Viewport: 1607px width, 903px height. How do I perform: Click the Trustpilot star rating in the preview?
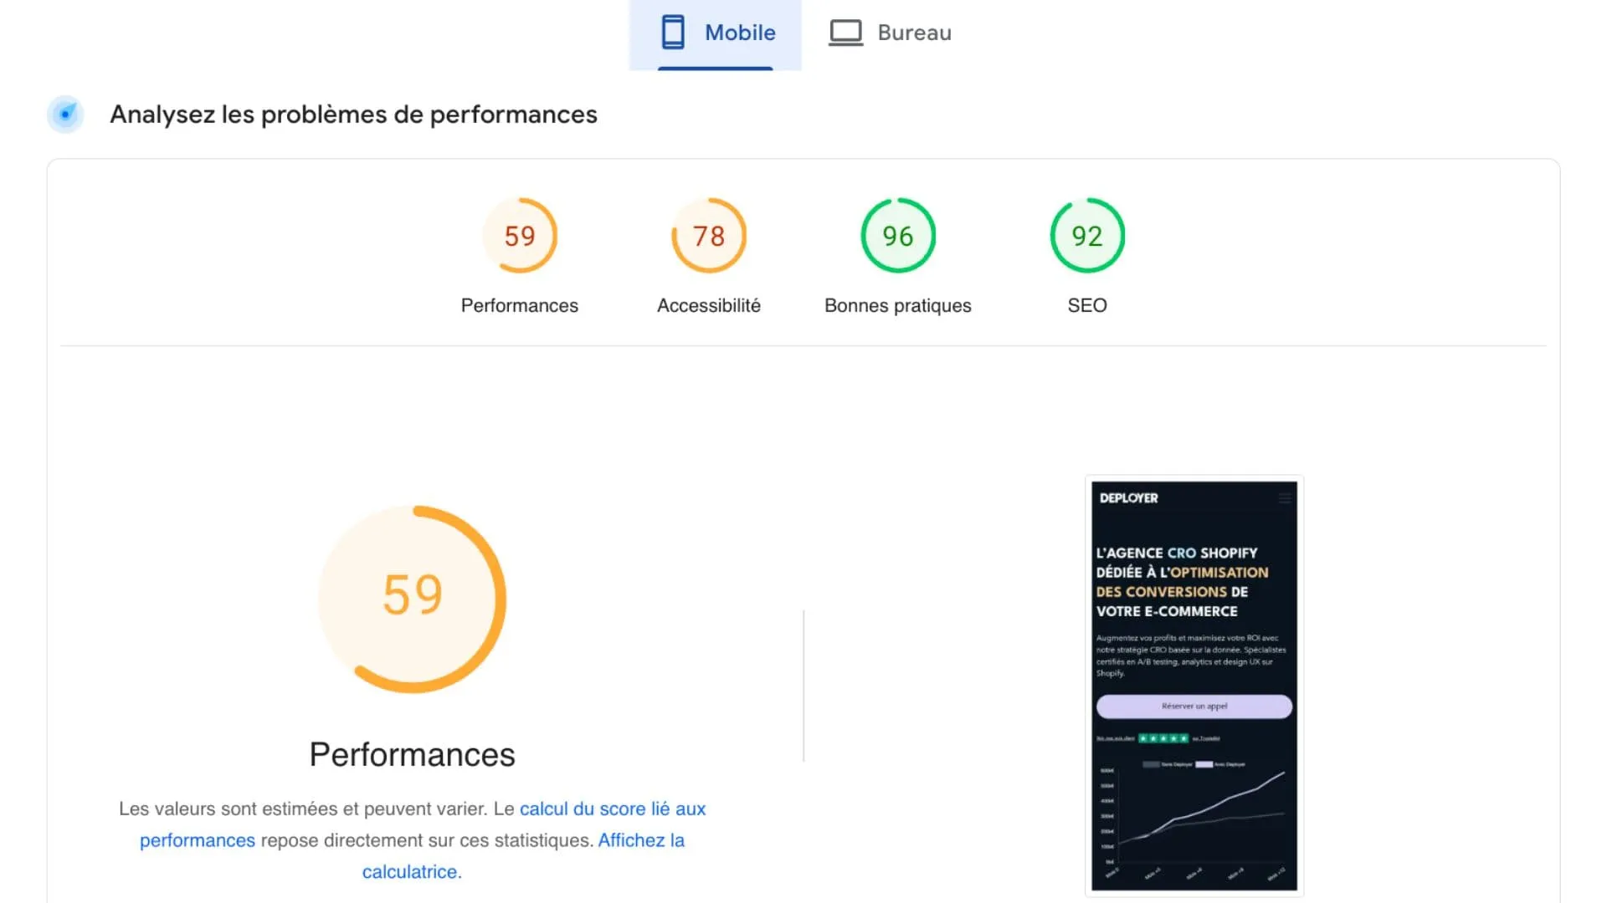1163,738
